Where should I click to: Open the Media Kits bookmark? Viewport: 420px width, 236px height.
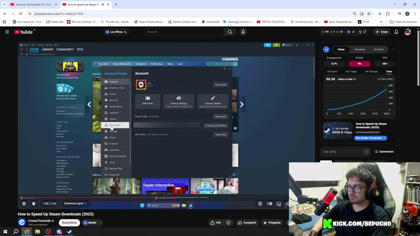pos(55,22)
